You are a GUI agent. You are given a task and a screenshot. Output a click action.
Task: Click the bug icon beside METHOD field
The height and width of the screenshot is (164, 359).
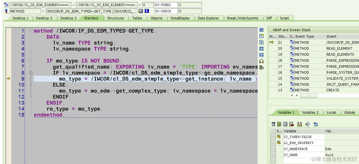[x=6, y=11]
